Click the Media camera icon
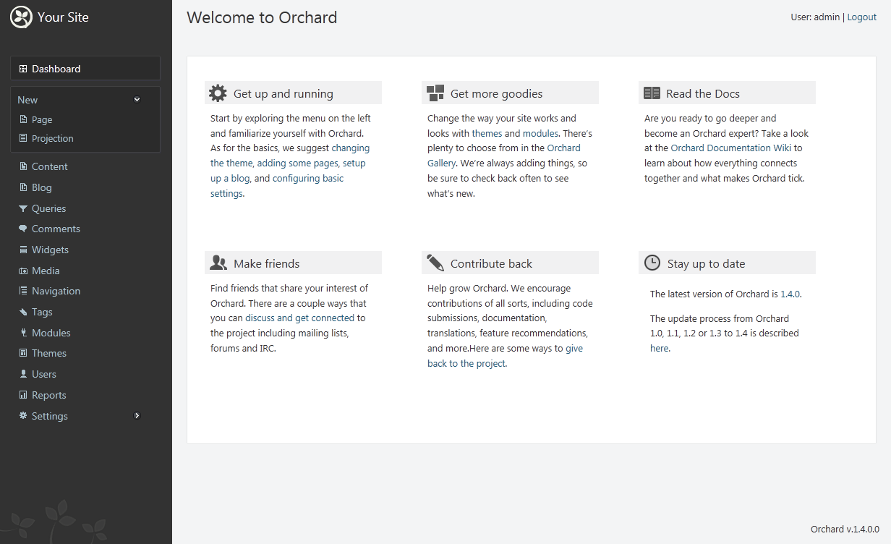891x544 pixels. click(x=23, y=271)
